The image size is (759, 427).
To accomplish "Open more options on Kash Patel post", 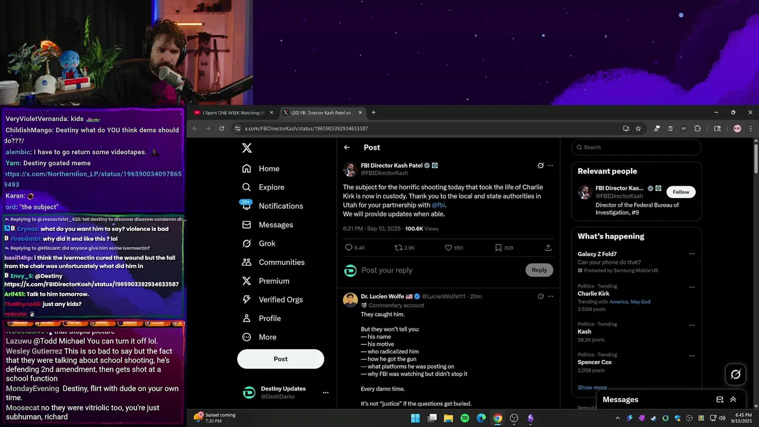I will point(550,165).
